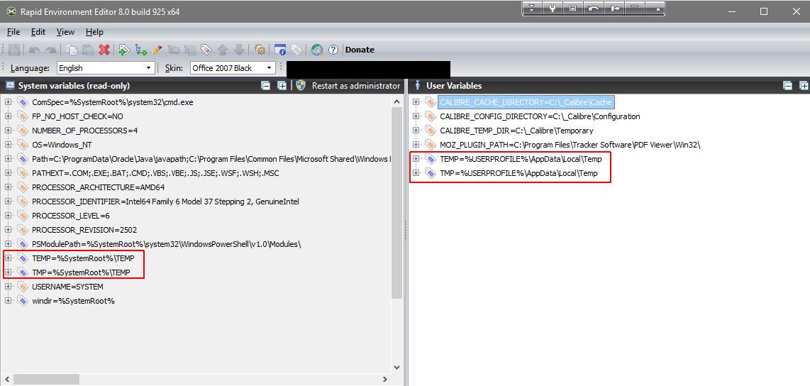Click the Redo arrow icon

click(x=50, y=50)
